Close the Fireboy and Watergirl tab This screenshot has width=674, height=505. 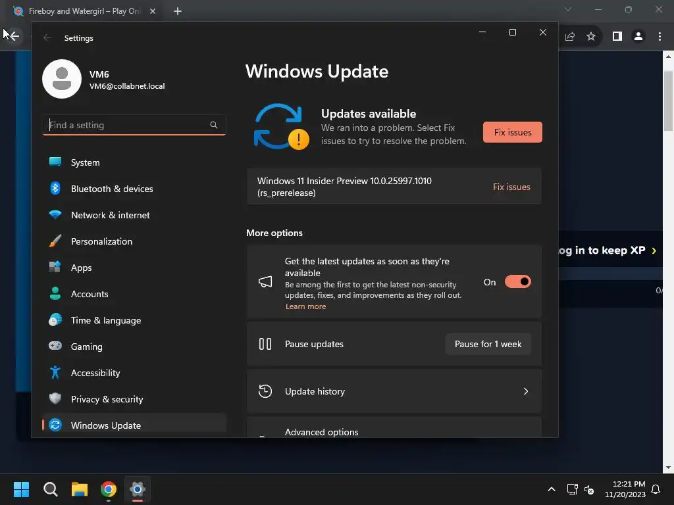(153, 11)
